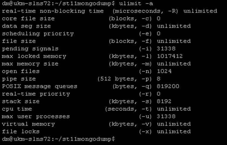Screen dimensions: 227x145
Task: Select the '(microseconds, -R)' option text
Action: pyautogui.click(x=145, y=11)
